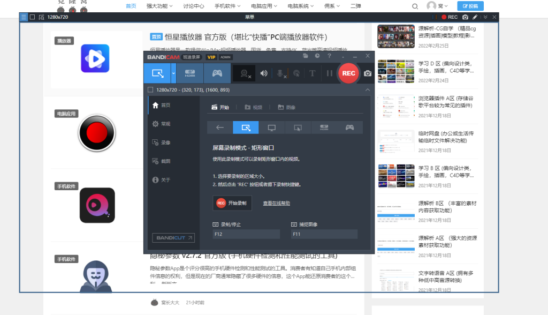Image resolution: width=548 pixels, height=315 pixels.
Task: Expand the 电脑应用 website menu
Action: tap(264, 6)
